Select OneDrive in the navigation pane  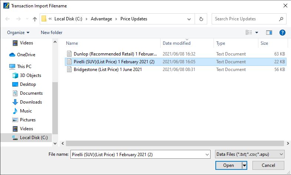(26, 55)
